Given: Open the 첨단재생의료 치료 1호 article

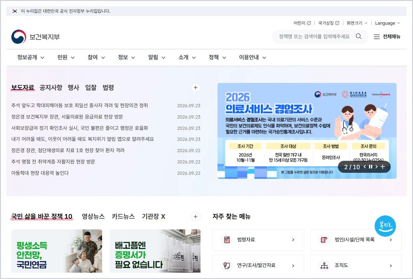Looking at the screenshot, I should click(x=68, y=150).
